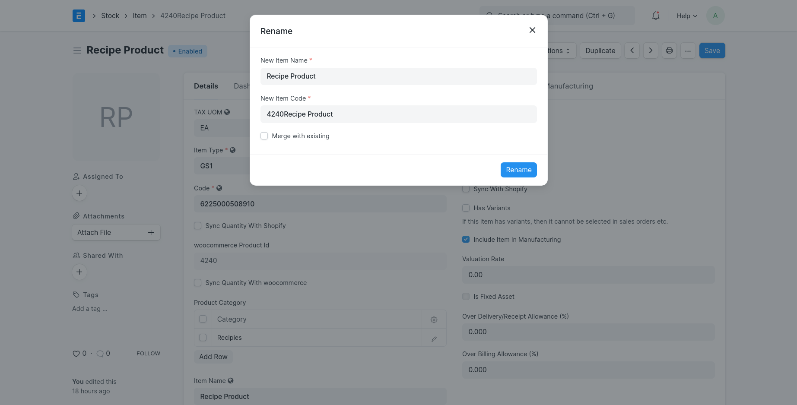
Task: Check Sync Quantity With woocommerce
Action: [197, 282]
